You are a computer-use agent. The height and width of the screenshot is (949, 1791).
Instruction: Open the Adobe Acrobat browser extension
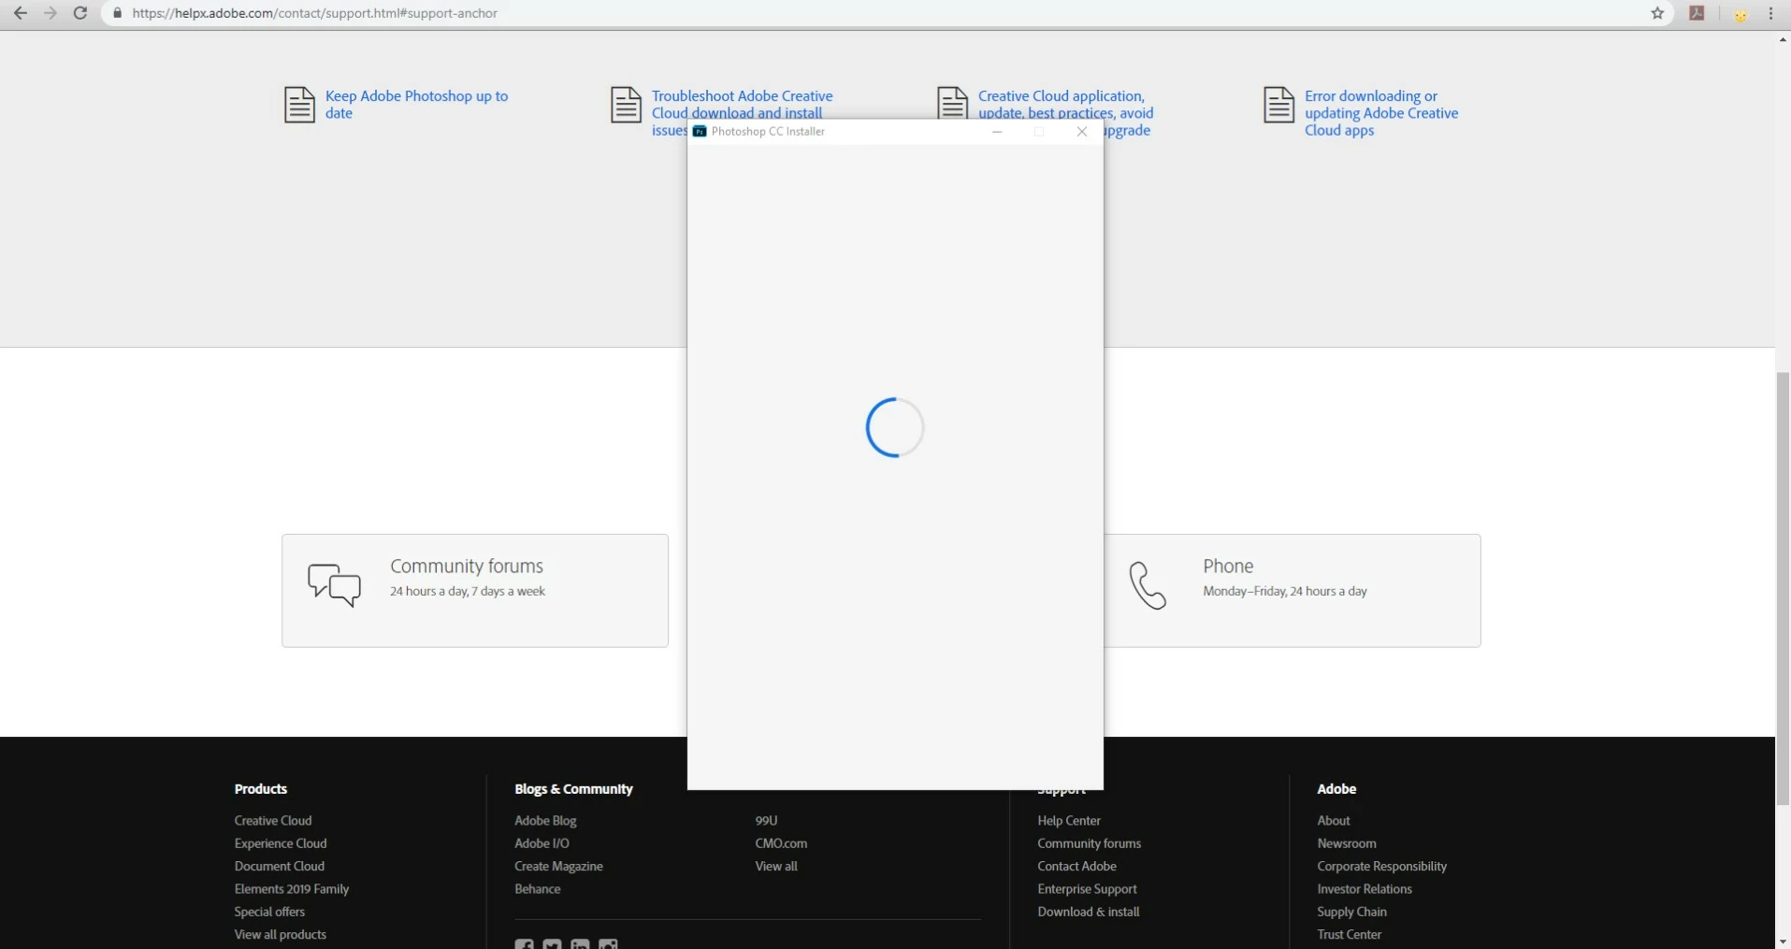coord(1697,13)
